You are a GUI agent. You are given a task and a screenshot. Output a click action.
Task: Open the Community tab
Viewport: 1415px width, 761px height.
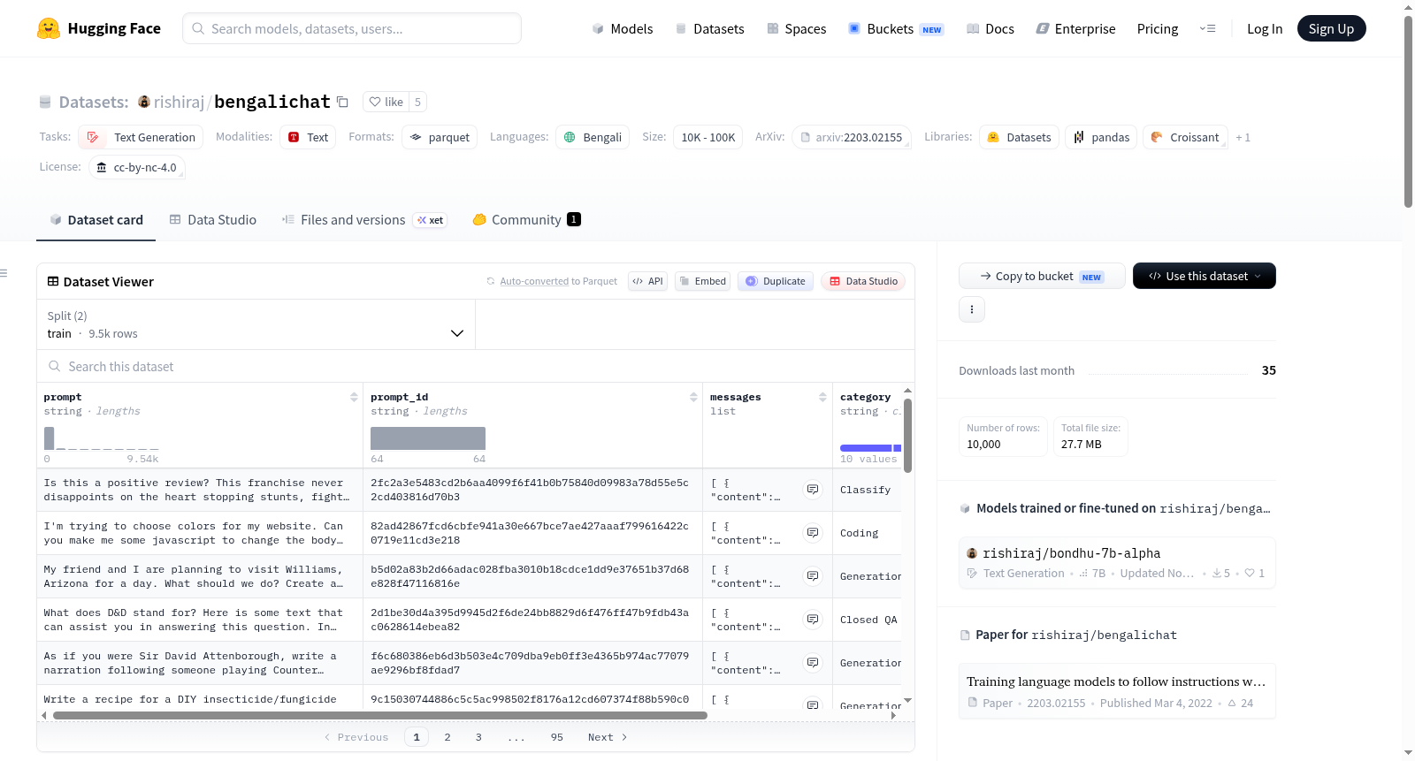526,219
